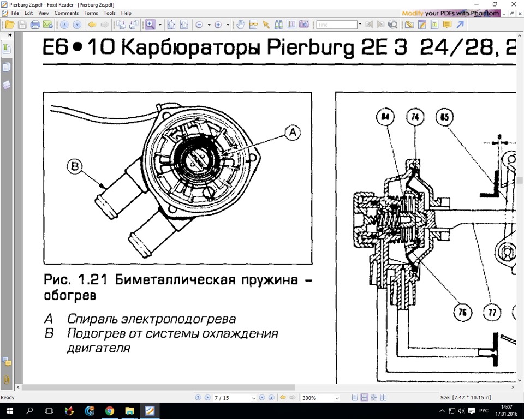The height and width of the screenshot is (419, 524).
Task: Click the Fit Width icon
Action: pyautogui.click(x=184, y=25)
